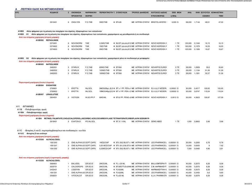Viewport: 252px width, 185px height.
Task: Select product code 2374903
Action: [53, 49]
